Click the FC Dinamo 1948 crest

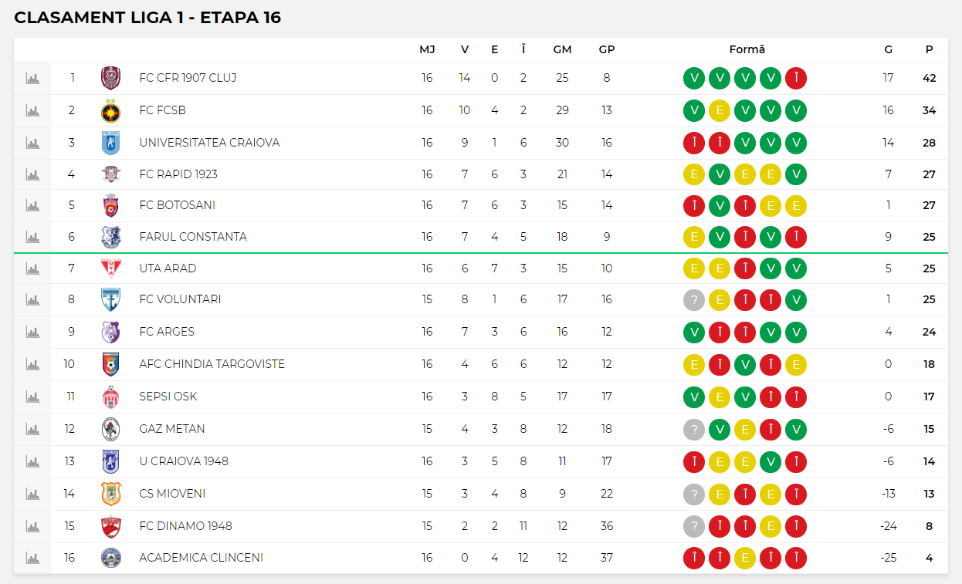pos(111,526)
